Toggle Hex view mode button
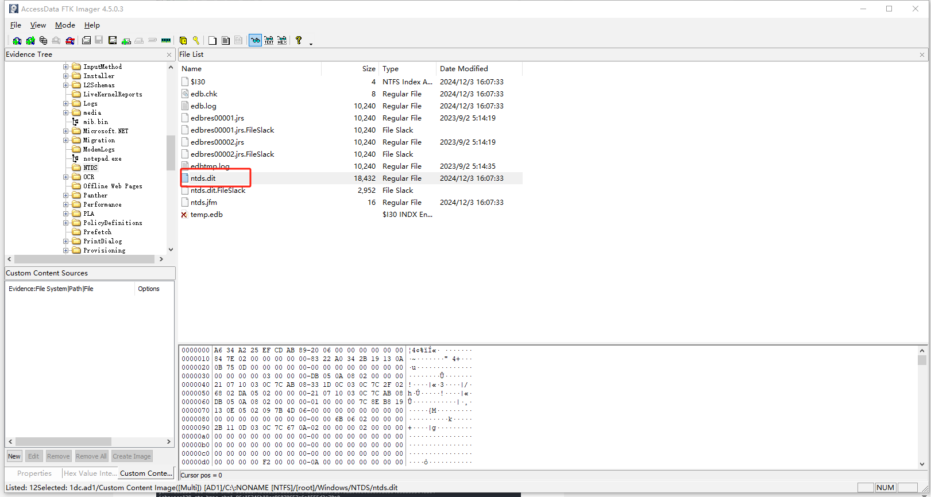Image resolution: width=931 pixels, height=497 pixels. 282,40
